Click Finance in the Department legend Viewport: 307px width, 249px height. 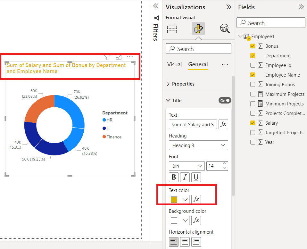pyautogui.click(x=112, y=137)
